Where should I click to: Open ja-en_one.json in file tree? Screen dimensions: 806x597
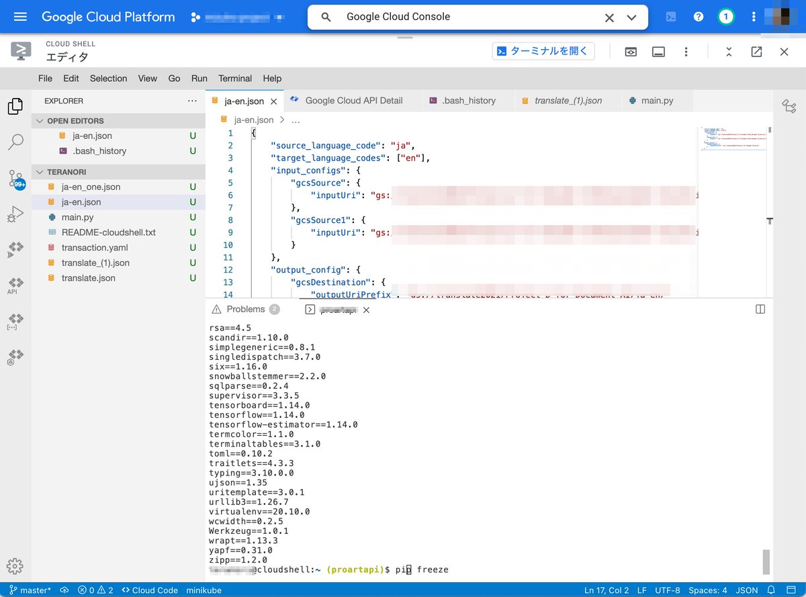(x=118, y=187)
